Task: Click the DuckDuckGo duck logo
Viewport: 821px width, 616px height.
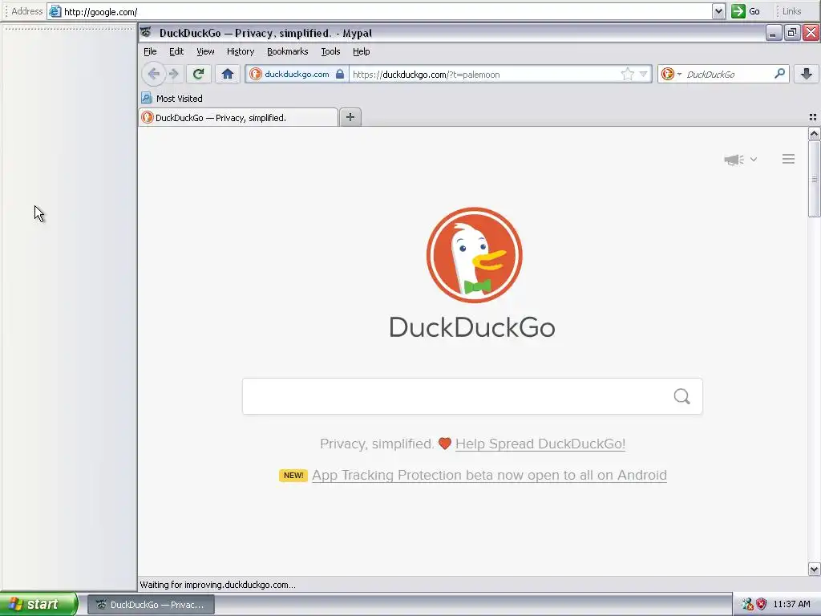Action: pos(475,255)
